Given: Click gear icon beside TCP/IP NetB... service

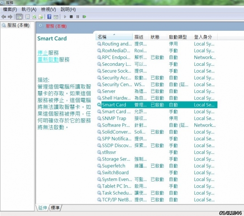Looking at the screenshot, I should point(99,200).
